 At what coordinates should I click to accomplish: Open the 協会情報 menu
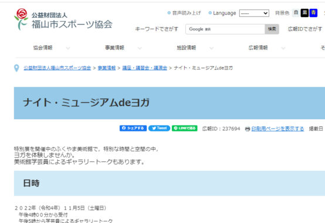click(x=43, y=48)
